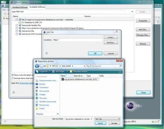Click the progress indicator icon in Eclipse status bar
The width and height of the screenshot is (164, 129).
click(x=159, y=121)
